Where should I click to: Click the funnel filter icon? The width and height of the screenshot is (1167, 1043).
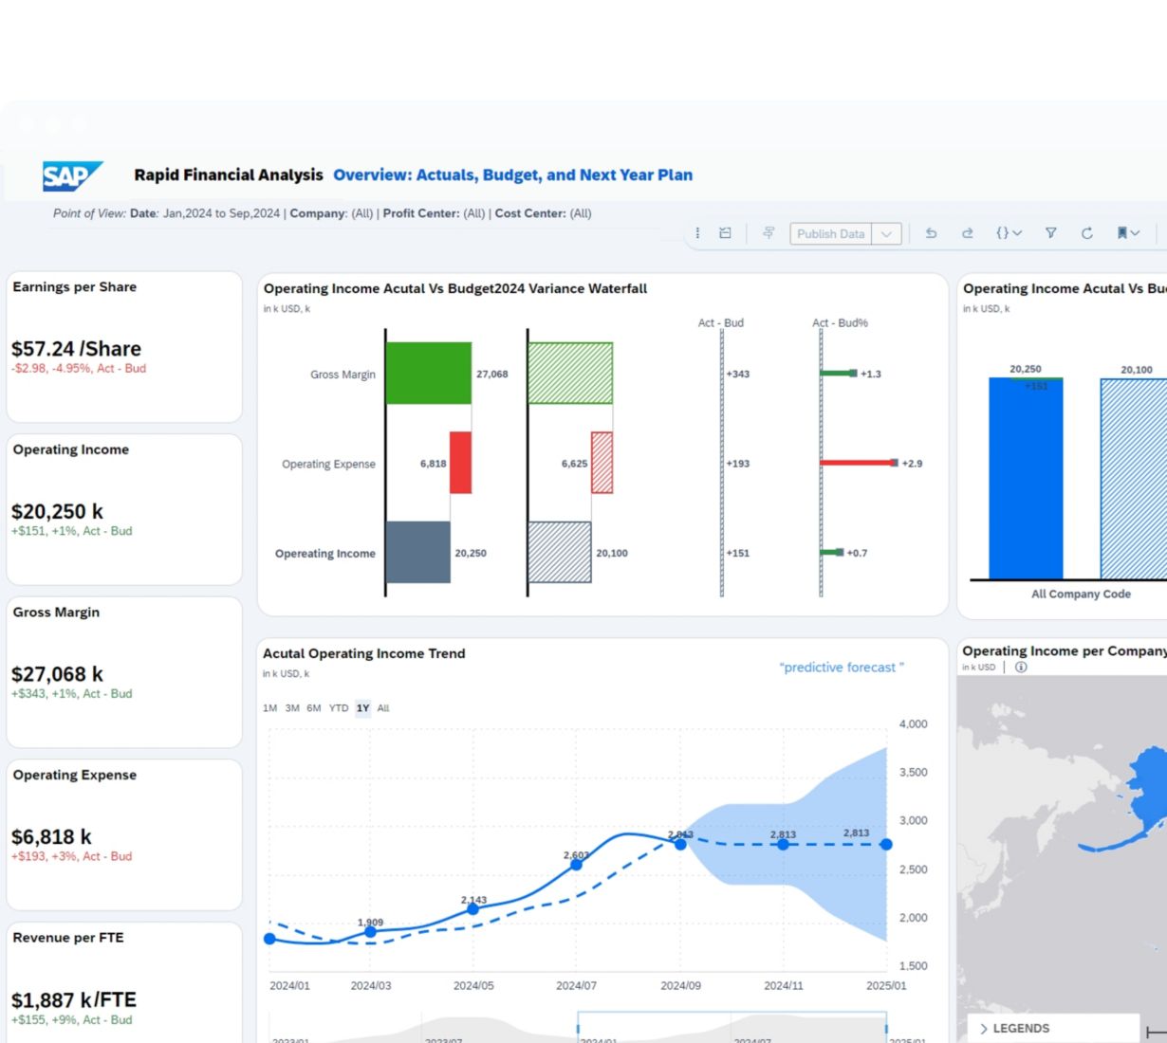(x=1051, y=233)
